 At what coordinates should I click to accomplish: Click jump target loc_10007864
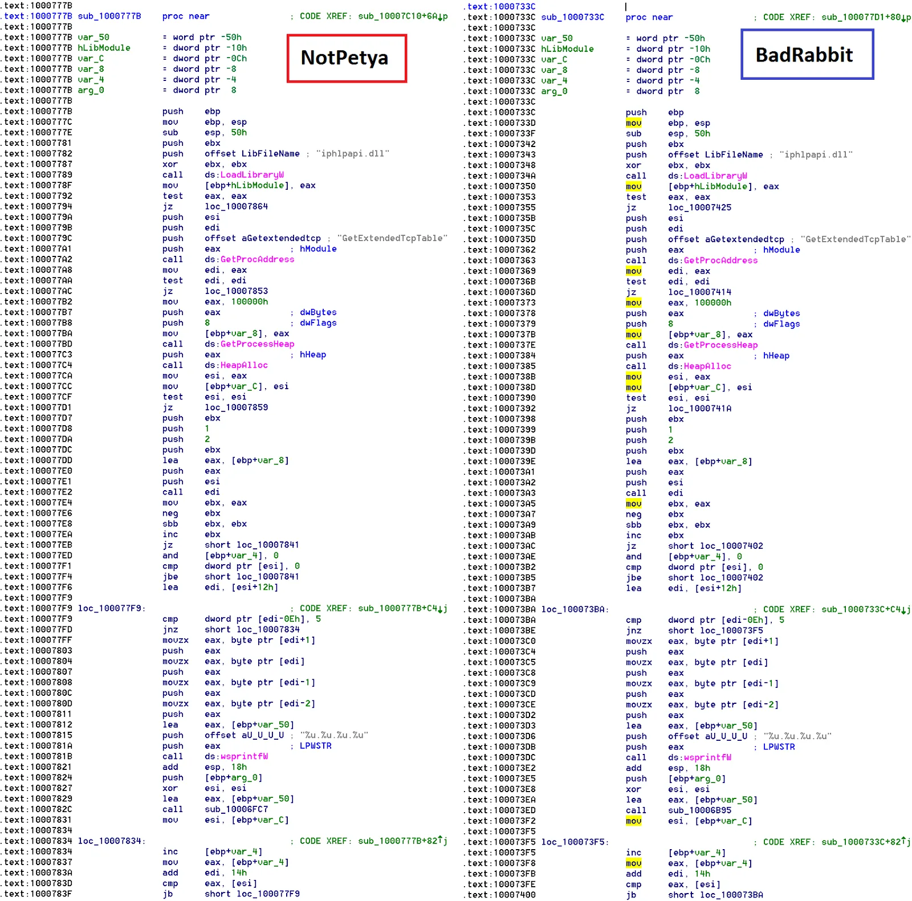(236, 206)
